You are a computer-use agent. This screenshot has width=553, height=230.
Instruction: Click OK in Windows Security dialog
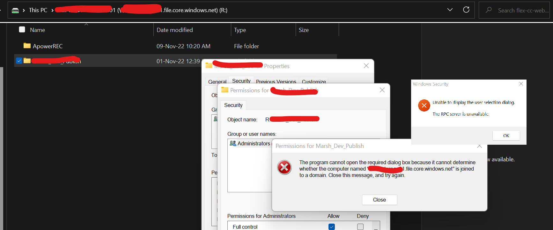tap(506, 135)
